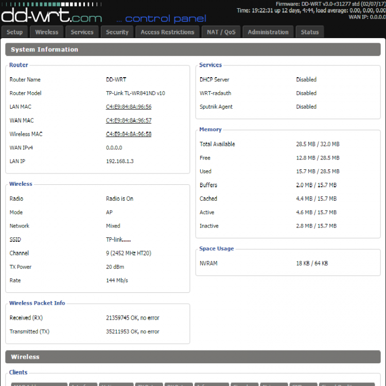The width and height of the screenshot is (386, 386).
Task: Click the WAN MAC address link
Action: (129, 120)
